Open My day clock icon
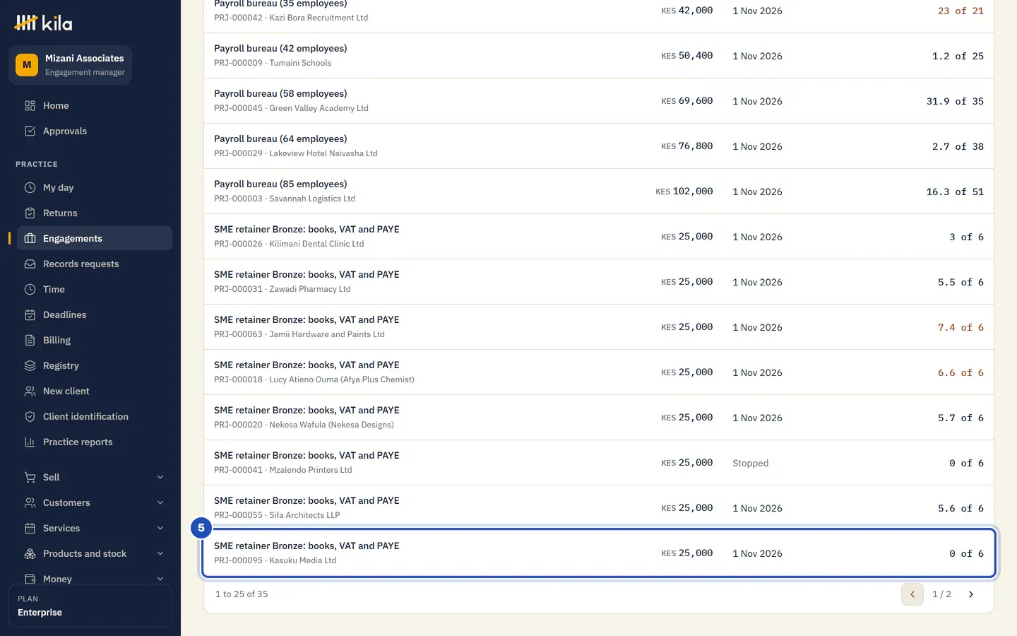The height and width of the screenshot is (636, 1017). point(30,188)
